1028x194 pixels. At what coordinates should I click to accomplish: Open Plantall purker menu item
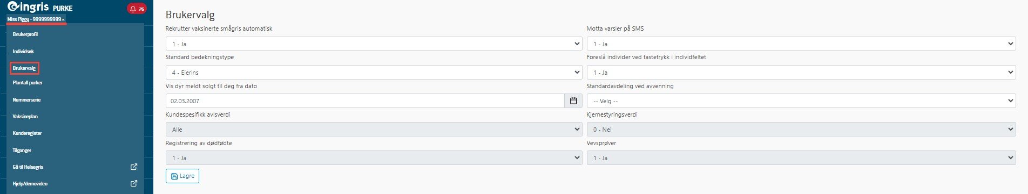(28, 83)
